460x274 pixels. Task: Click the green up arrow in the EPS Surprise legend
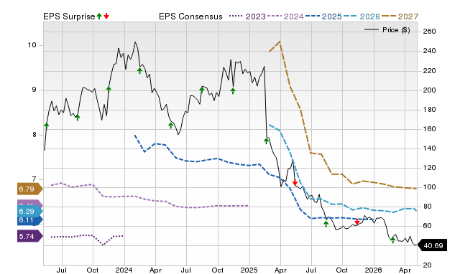99,16
